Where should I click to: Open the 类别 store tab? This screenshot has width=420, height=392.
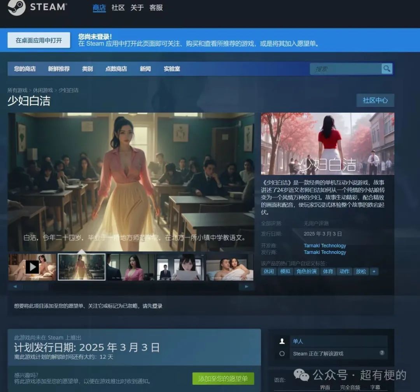click(x=87, y=69)
